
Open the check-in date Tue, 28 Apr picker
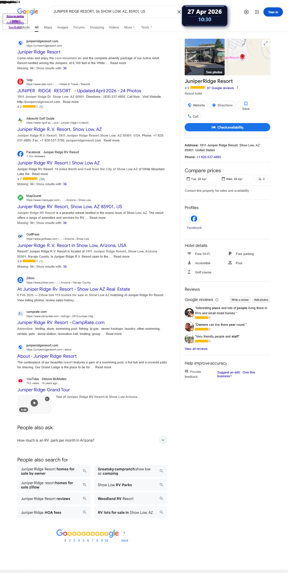point(201,179)
